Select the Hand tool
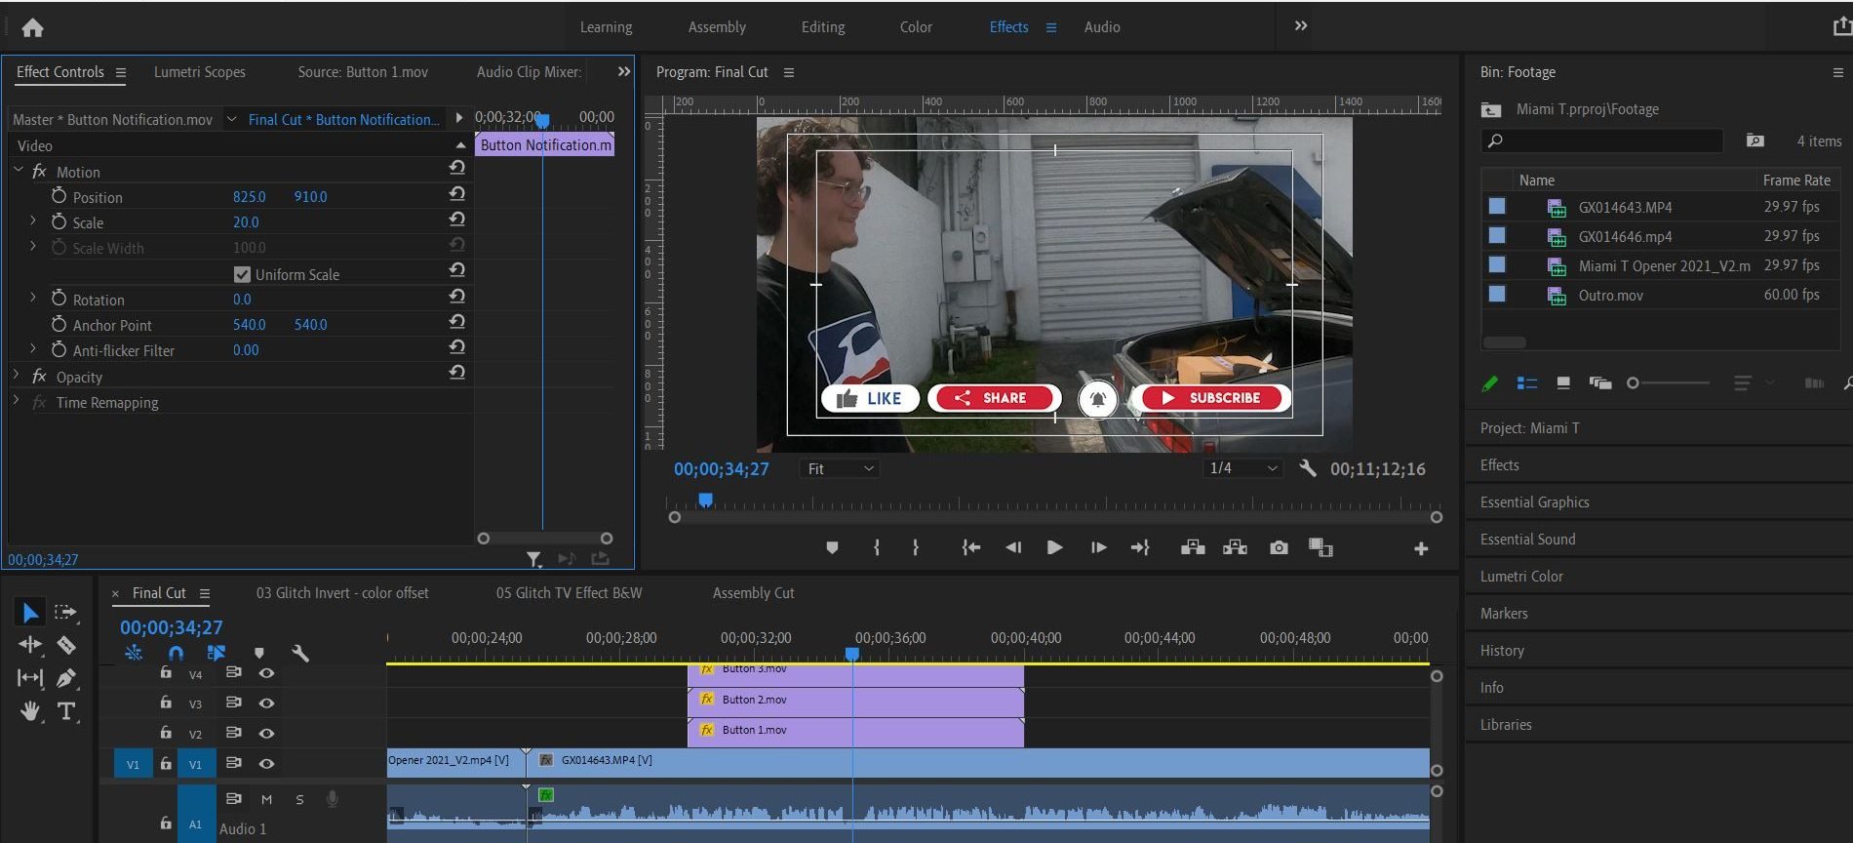 (30, 711)
